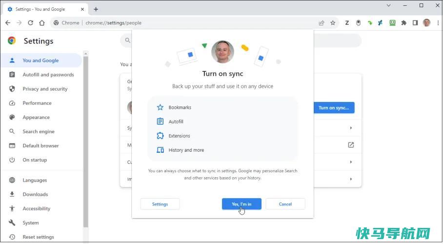Click the Autofill list icon in dialog
The height and width of the screenshot is (244, 443).
(160, 122)
